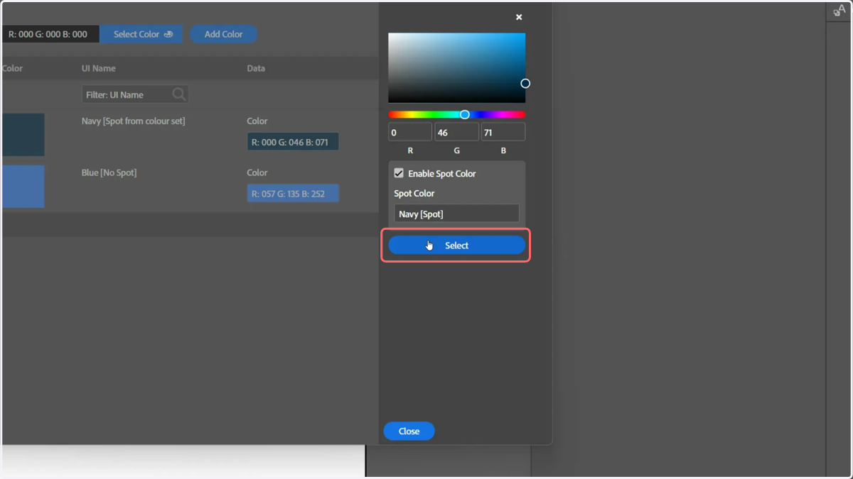The height and width of the screenshot is (479, 853).
Task: Click the Navy color data field R:000 G:046 B:071
Action: click(x=293, y=141)
